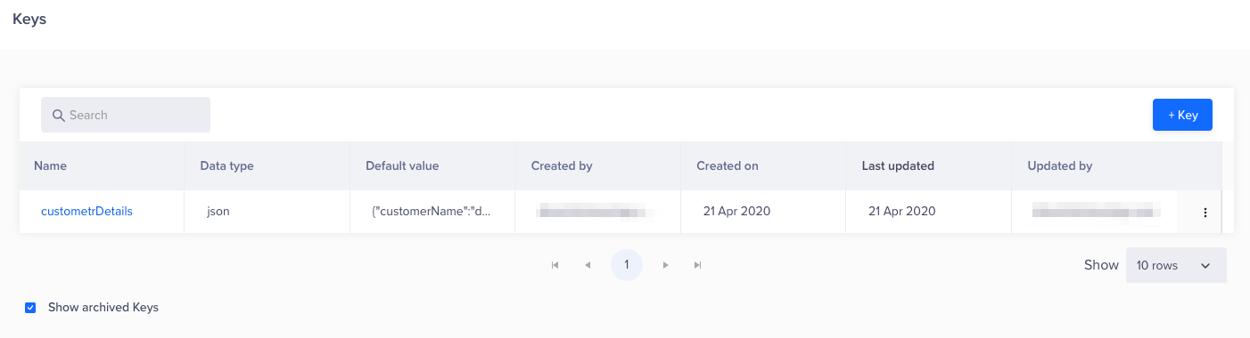Click the magnifier icon in Search box
This screenshot has height=338, width=1250.
pyautogui.click(x=59, y=116)
